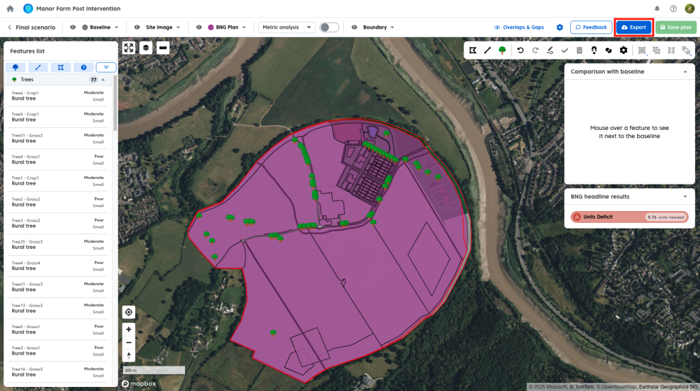
Task: Expand the BNG headline results panel
Action: [685, 196]
